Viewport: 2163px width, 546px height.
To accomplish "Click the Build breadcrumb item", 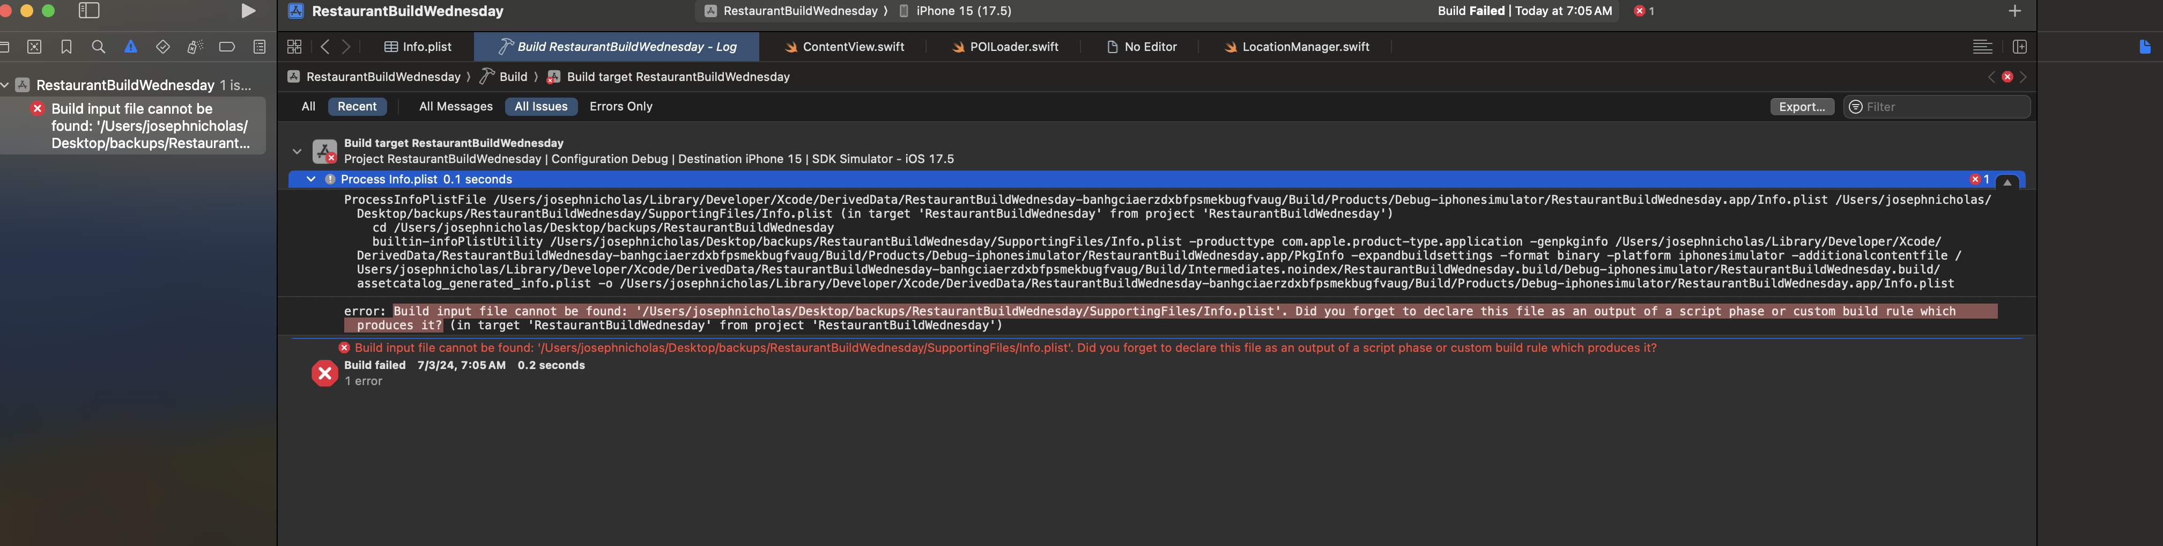I will click(x=504, y=77).
